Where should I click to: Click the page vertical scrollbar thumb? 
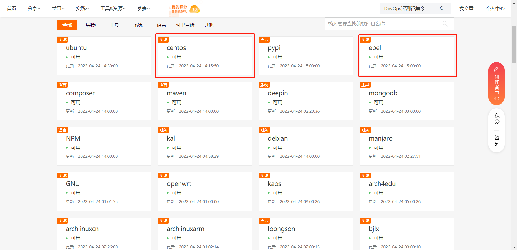[514, 45]
